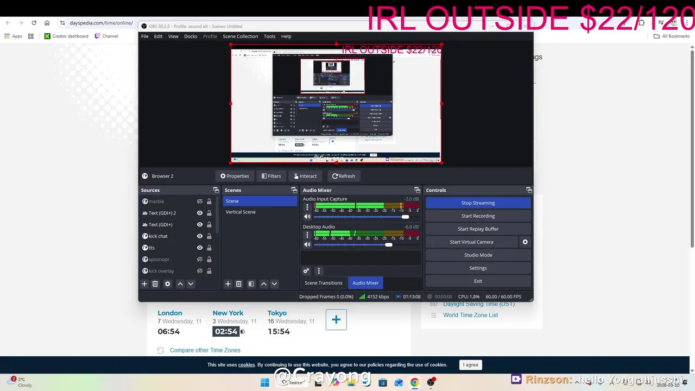Click Interact button in source toolbar
Image resolution: width=695 pixels, height=391 pixels.
(x=305, y=176)
